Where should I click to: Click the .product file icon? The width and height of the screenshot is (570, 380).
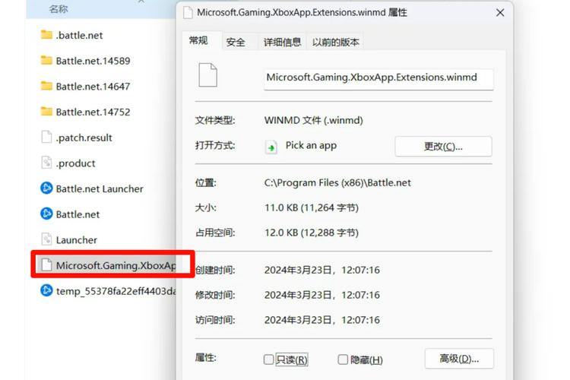46,163
